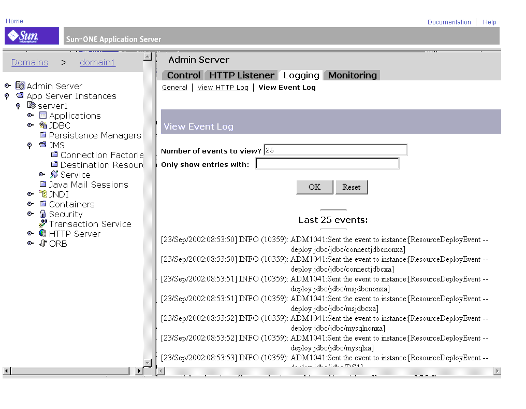Open the domain1 breadcrumb link
This screenshot has height=409, width=526.
tap(98, 62)
